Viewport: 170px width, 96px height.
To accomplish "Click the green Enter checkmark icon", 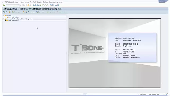I will point(4,5).
